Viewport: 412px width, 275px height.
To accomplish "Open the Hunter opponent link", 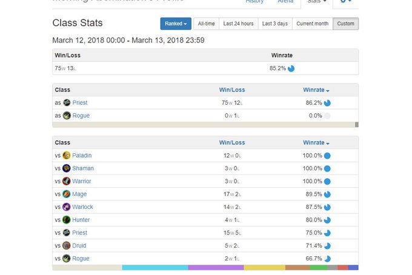I will coord(81,220).
